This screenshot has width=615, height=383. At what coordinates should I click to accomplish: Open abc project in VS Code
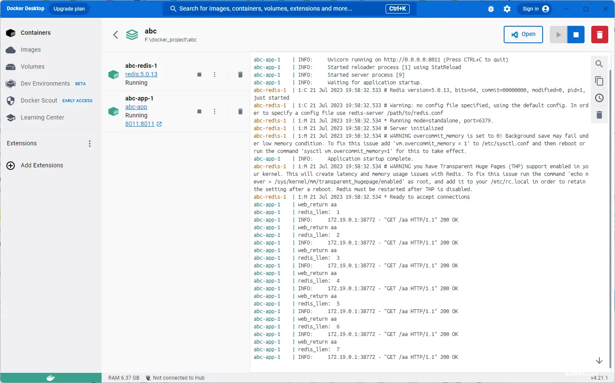point(524,34)
